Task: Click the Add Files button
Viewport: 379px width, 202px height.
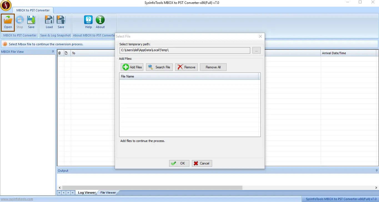Action: [x=132, y=67]
